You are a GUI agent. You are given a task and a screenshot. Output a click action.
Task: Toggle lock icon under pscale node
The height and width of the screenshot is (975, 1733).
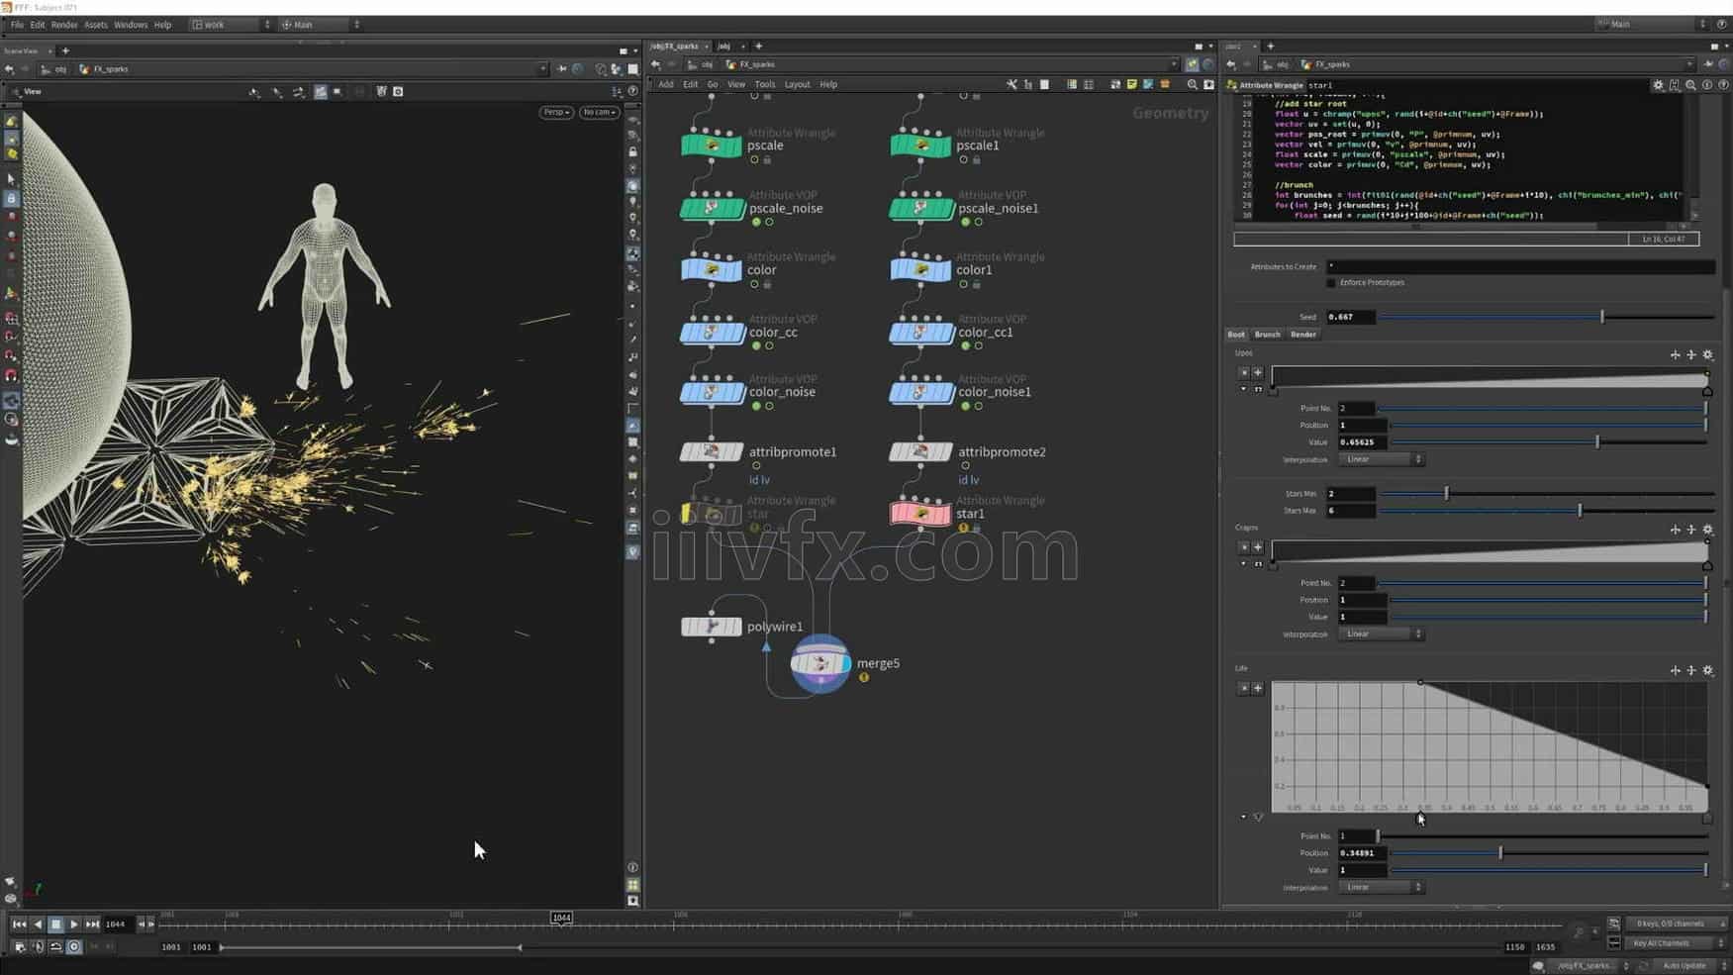[767, 160]
